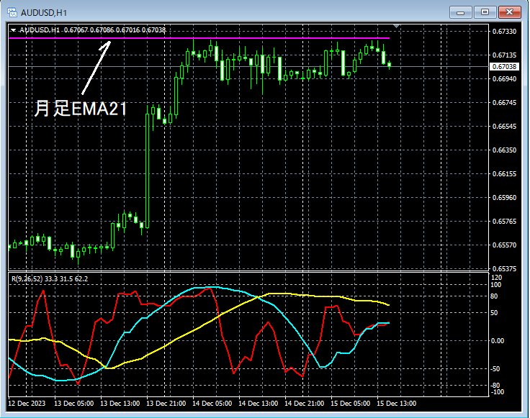
Task: Click the 0.66350 price scale value
Action: click(x=504, y=150)
